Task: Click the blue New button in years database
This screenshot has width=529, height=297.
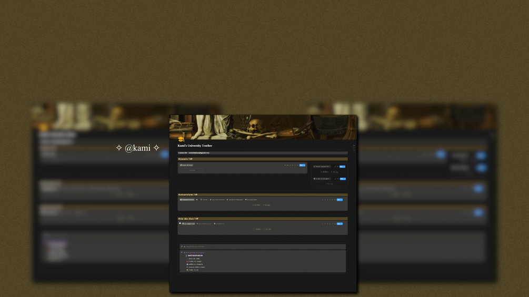Action: tap(301, 166)
